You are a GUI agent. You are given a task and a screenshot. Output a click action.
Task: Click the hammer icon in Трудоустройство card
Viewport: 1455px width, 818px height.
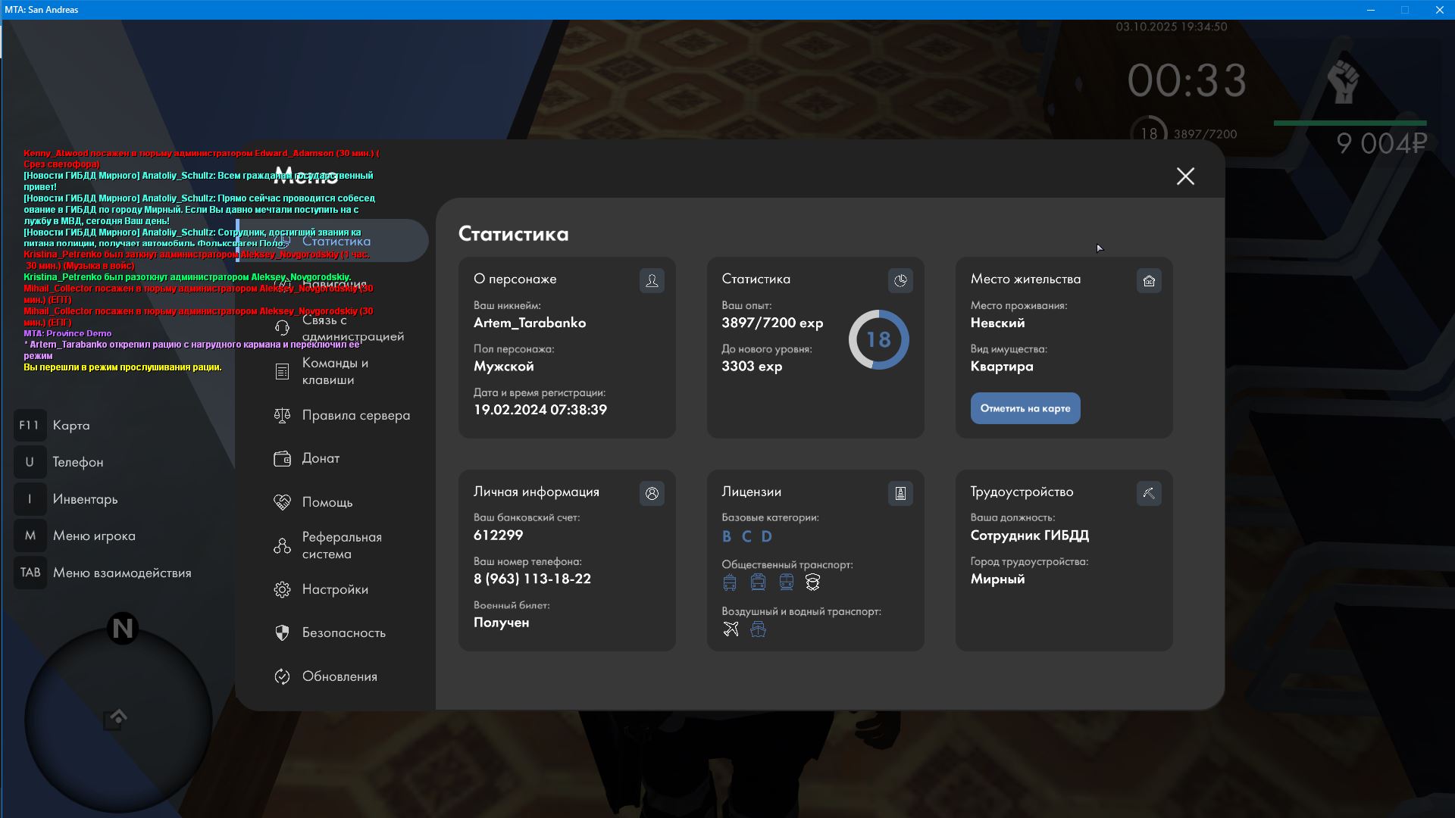pos(1149,494)
